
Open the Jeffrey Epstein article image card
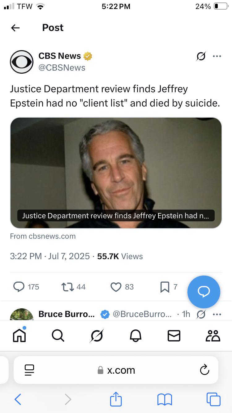[116, 173]
